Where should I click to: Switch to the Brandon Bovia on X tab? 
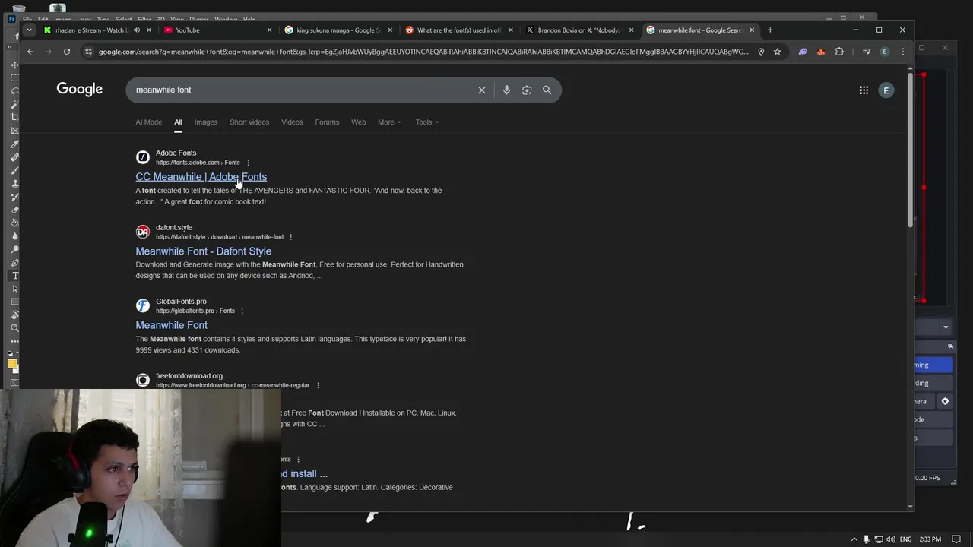tap(578, 30)
